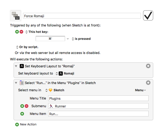Click New Action to add an action
Screen dimensions: 164x137
26,124
